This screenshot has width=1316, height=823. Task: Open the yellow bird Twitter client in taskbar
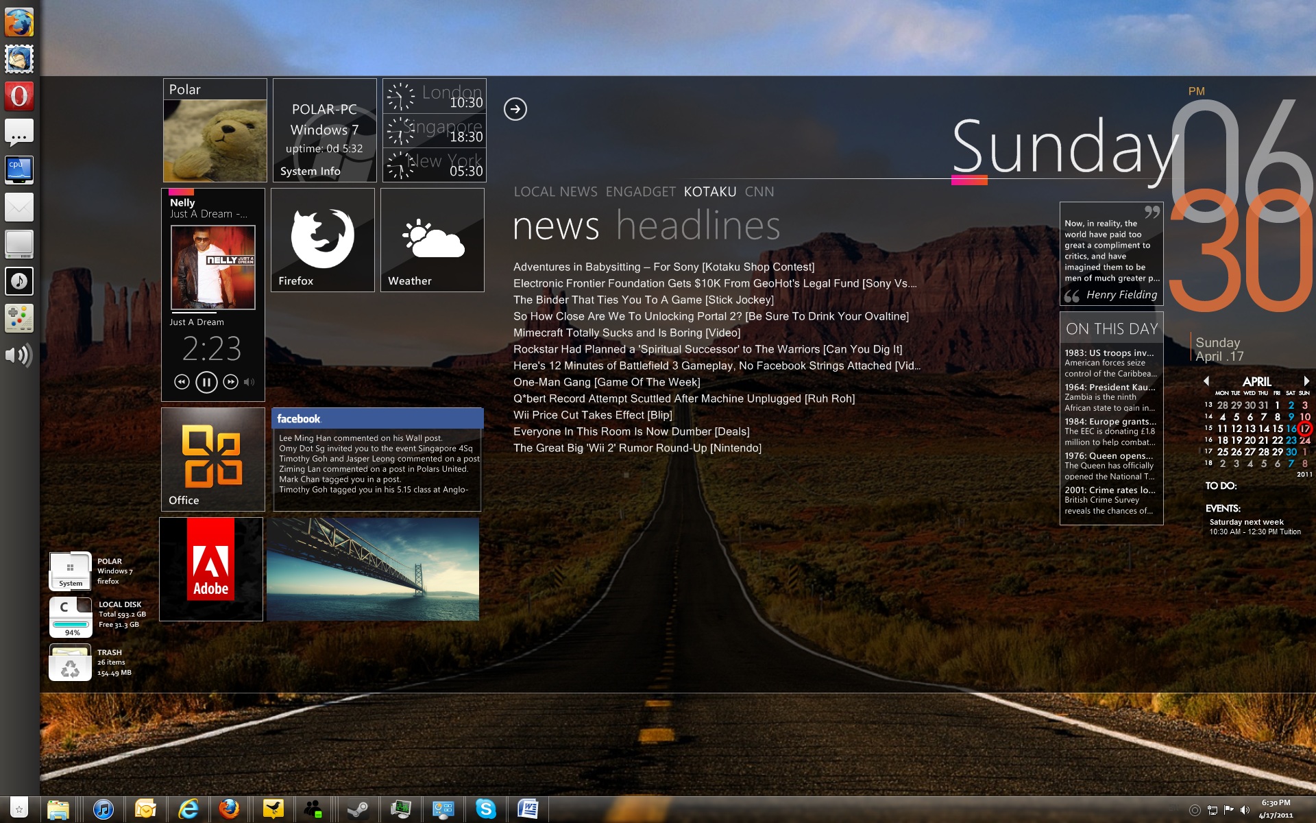pos(273,809)
